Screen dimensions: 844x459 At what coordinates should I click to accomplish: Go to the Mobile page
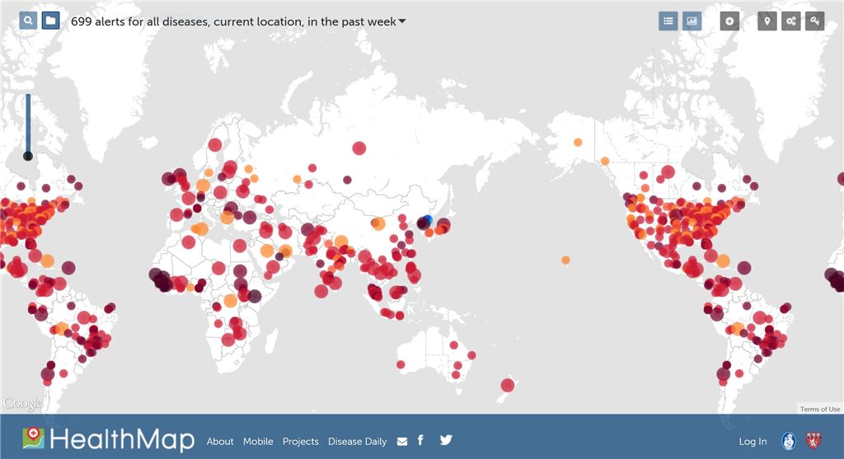tap(258, 442)
